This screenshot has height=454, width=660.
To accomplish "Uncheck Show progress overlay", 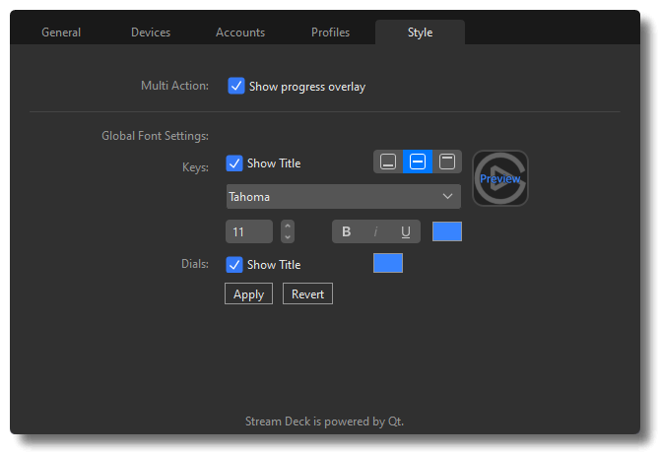I will (x=236, y=86).
